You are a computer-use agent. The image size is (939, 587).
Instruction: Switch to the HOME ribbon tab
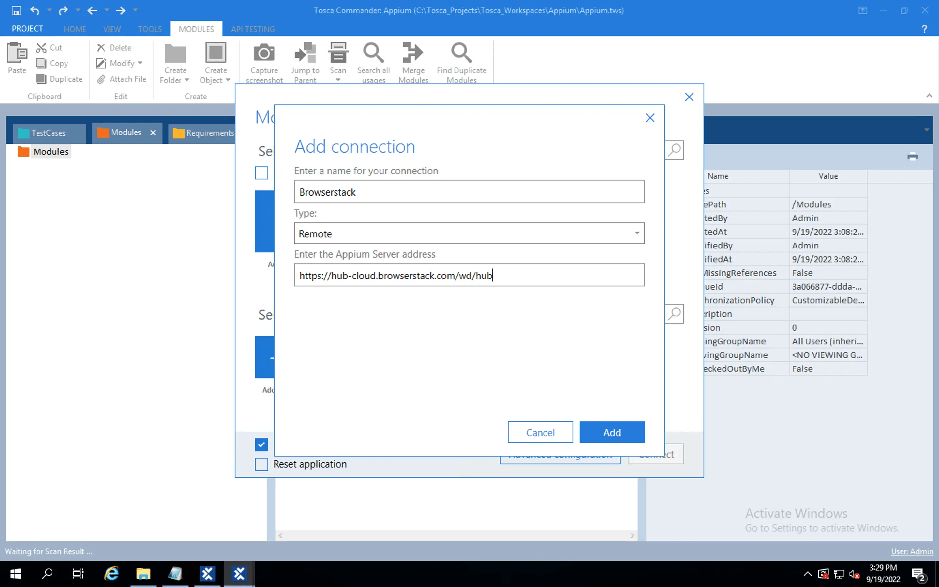pyautogui.click(x=74, y=29)
